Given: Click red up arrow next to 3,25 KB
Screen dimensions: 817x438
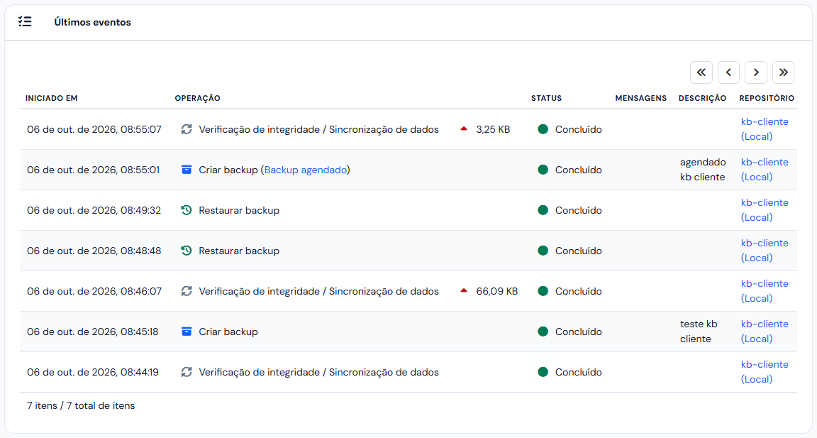Looking at the screenshot, I should pos(464,128).
